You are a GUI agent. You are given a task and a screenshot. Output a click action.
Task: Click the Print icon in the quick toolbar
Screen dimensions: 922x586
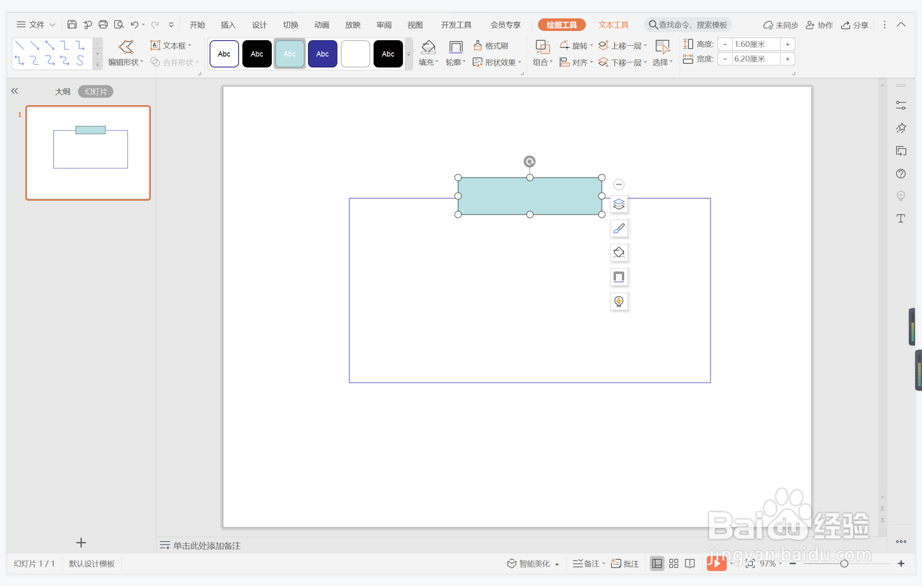click(103, 24)
